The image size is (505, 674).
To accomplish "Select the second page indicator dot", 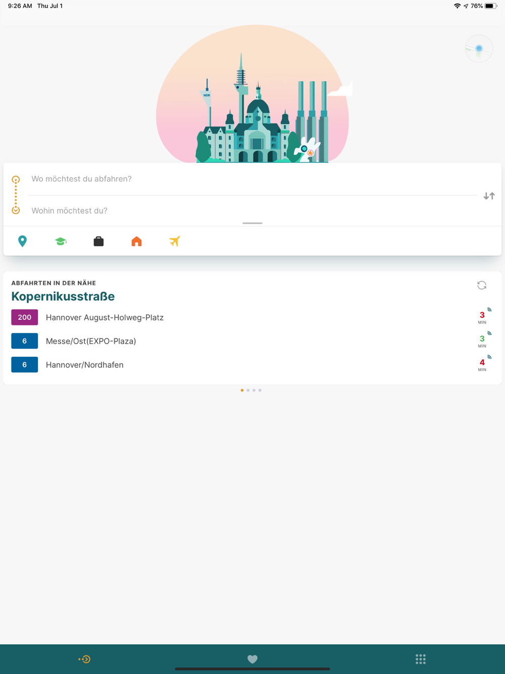I will (x=248, y=390).
